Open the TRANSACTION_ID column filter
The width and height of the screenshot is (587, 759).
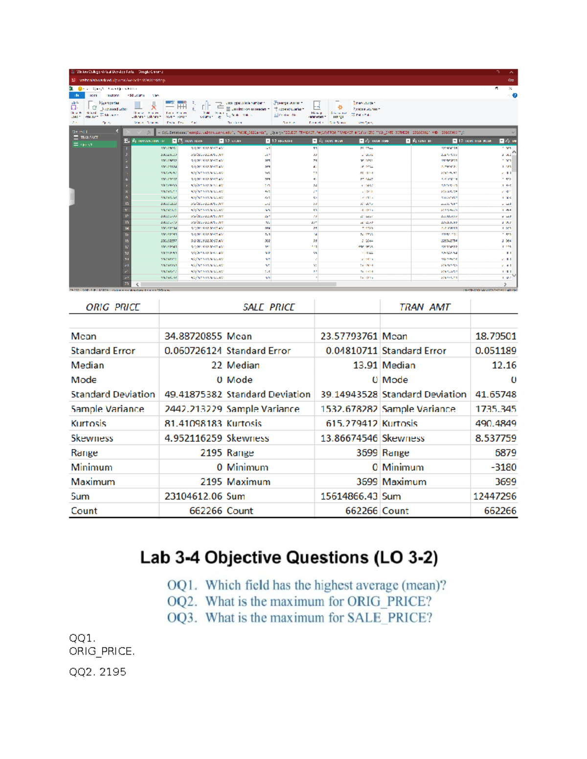[x=174, y=140]
